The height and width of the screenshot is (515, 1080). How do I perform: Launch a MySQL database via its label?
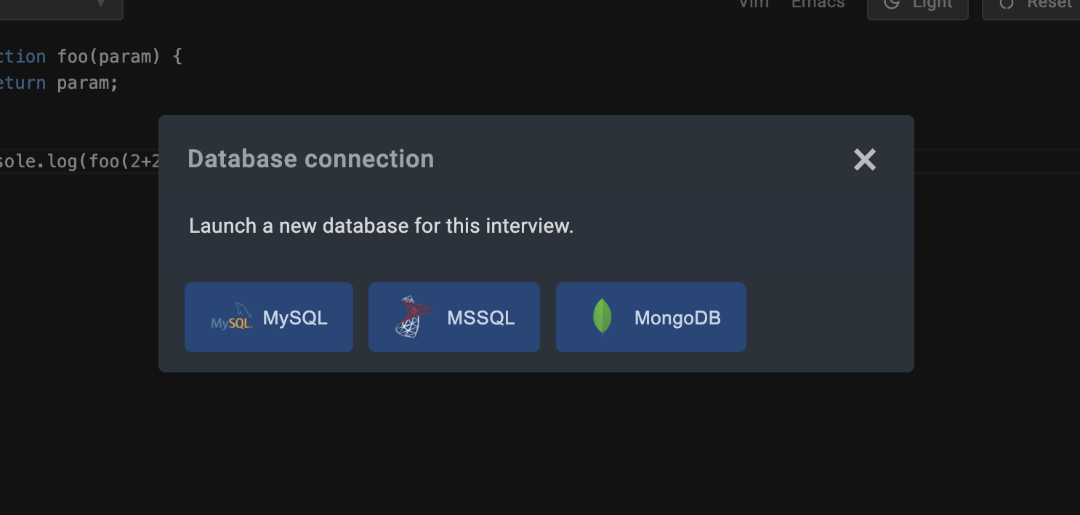pos(295,318)
